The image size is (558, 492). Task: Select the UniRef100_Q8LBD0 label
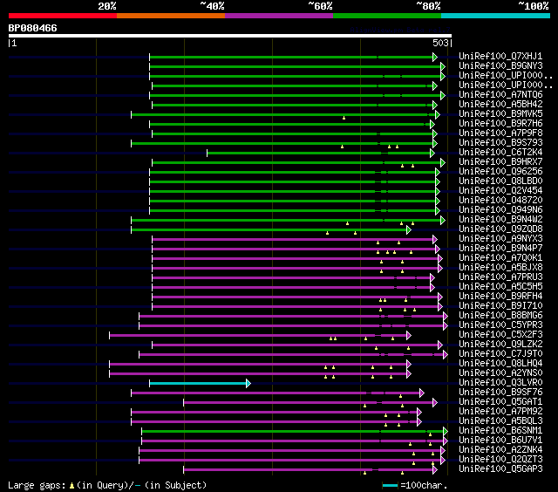tap(500, 181)
